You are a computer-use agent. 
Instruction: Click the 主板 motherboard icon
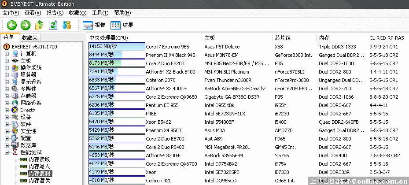pos(15,61)
